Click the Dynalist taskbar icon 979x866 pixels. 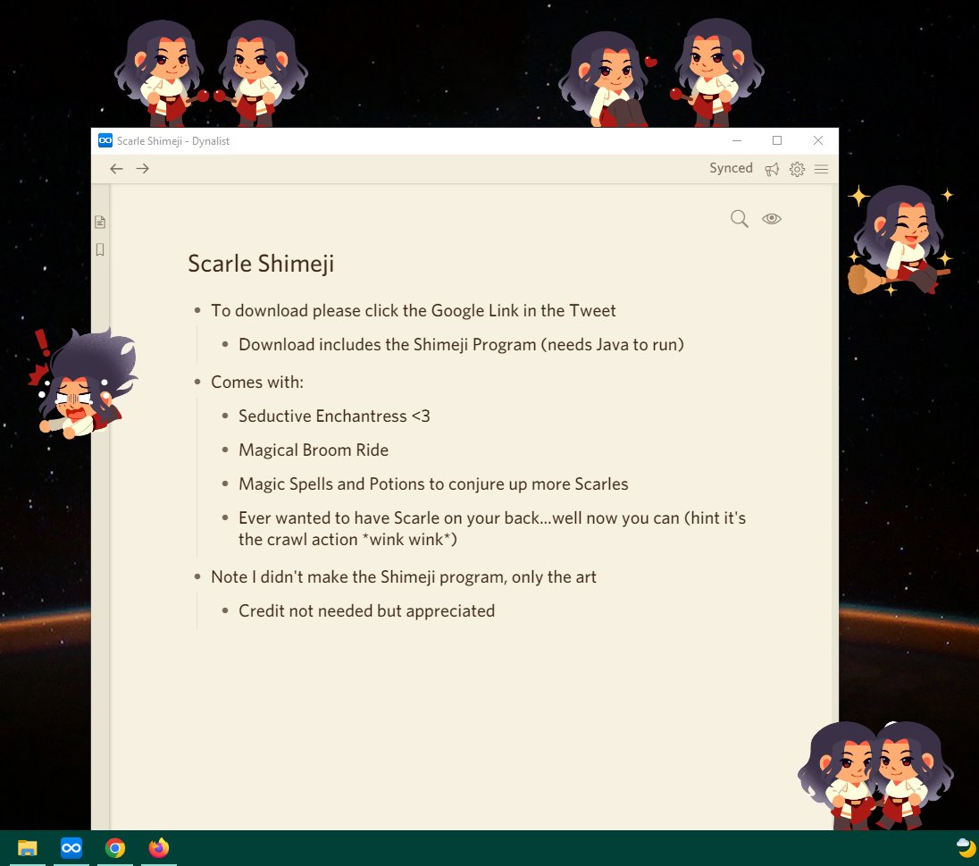(x=71, y=848)
